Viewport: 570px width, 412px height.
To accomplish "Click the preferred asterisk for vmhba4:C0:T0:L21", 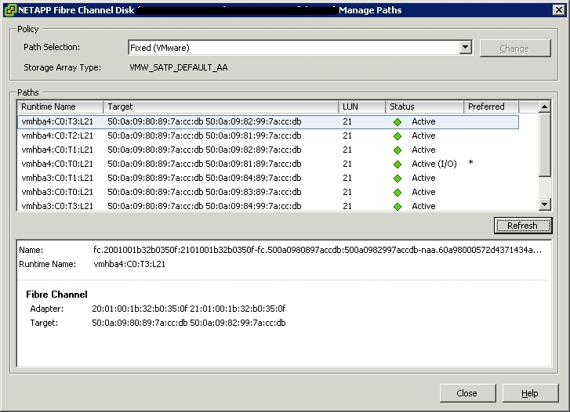I will click(470, 162).
